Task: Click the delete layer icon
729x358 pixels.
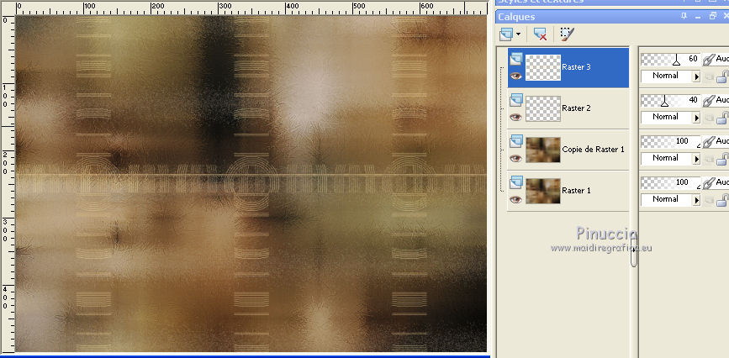Action: pyautogui.click(x=540, y=34)
